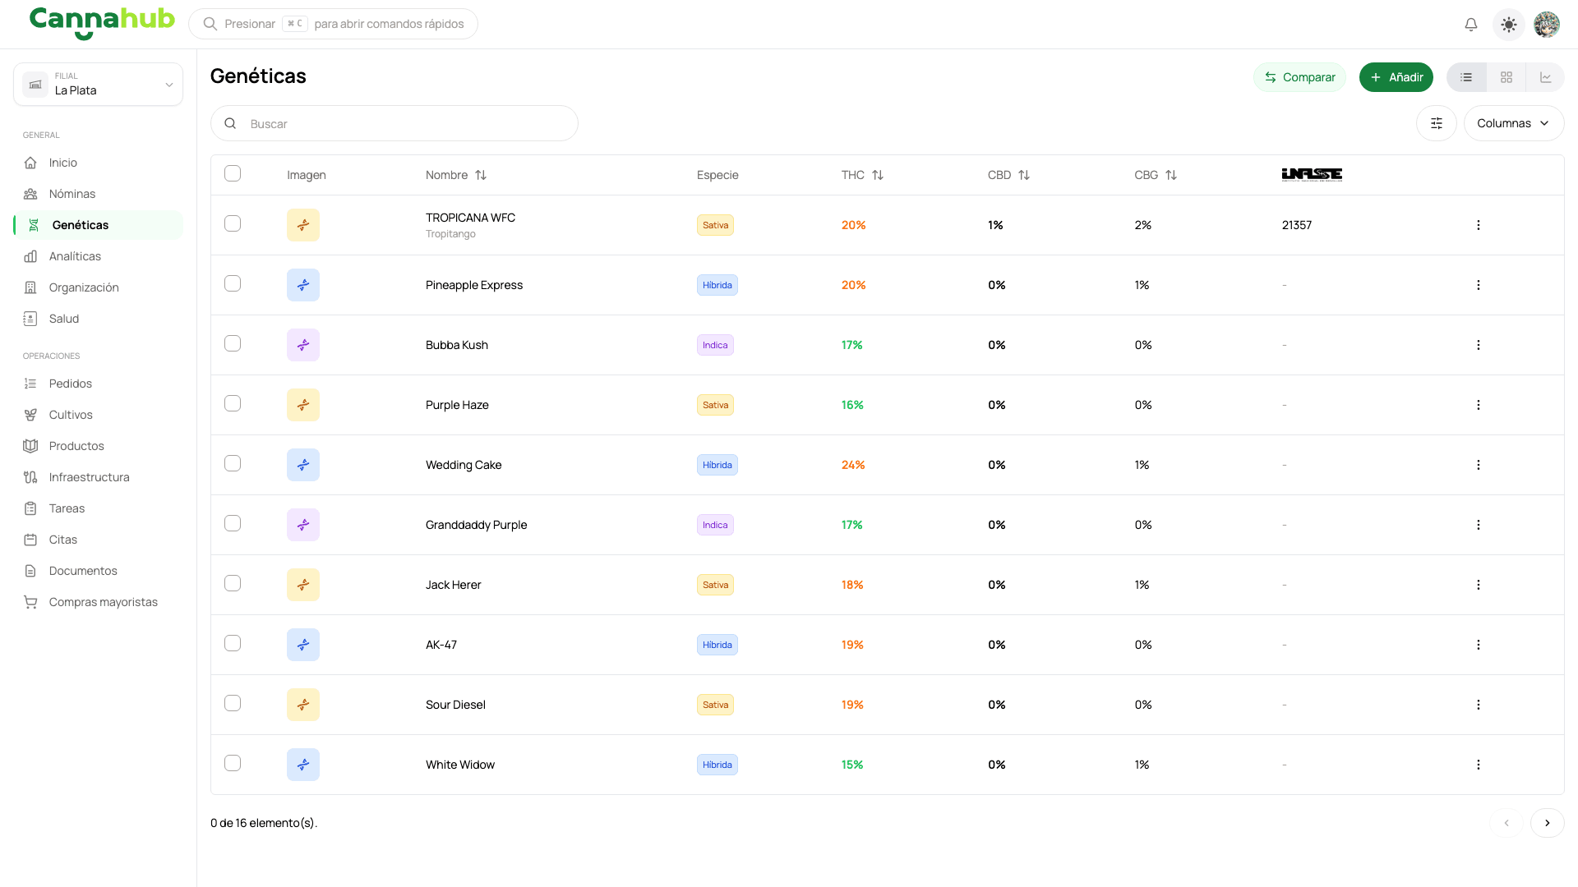Screen dimensions: 1578x887
Task: Open the Columnas dropdown
Action: 1513,123
